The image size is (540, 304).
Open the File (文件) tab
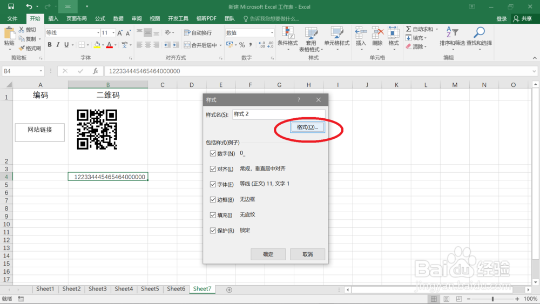[x=12, y=18]
